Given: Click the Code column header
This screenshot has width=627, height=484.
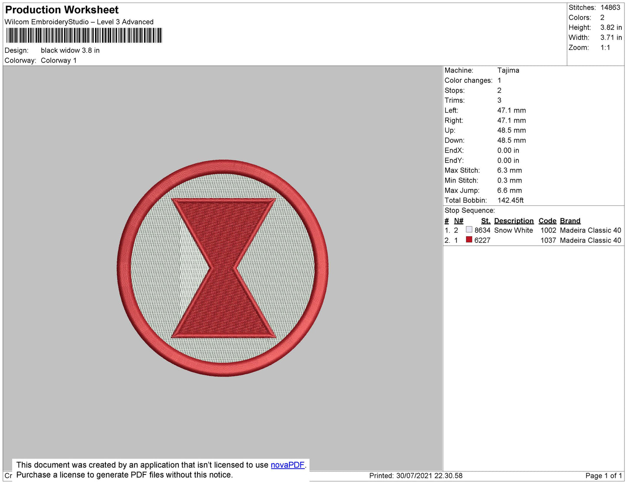Looking at the screenshot, I should 548,221.
